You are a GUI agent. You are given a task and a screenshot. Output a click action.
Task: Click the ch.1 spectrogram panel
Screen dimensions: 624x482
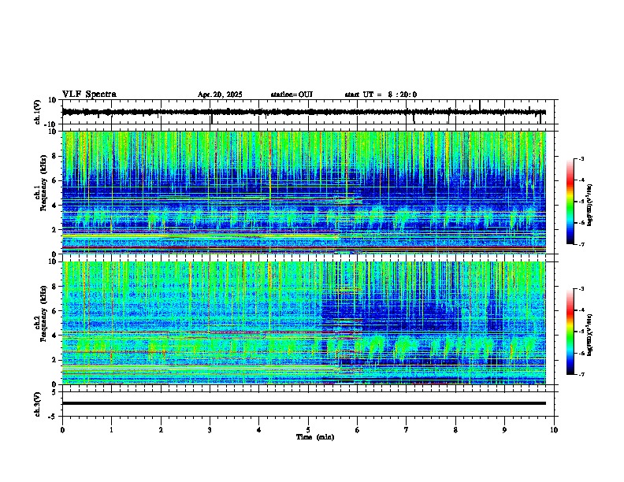tap(304, 192)
